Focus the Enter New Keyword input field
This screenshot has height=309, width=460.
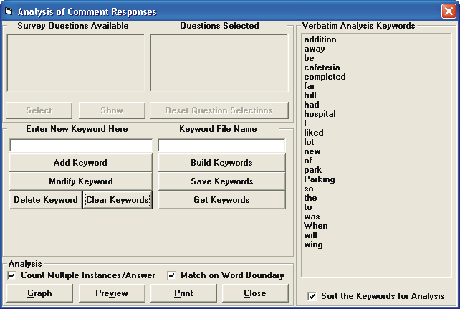tap(81, 146)
